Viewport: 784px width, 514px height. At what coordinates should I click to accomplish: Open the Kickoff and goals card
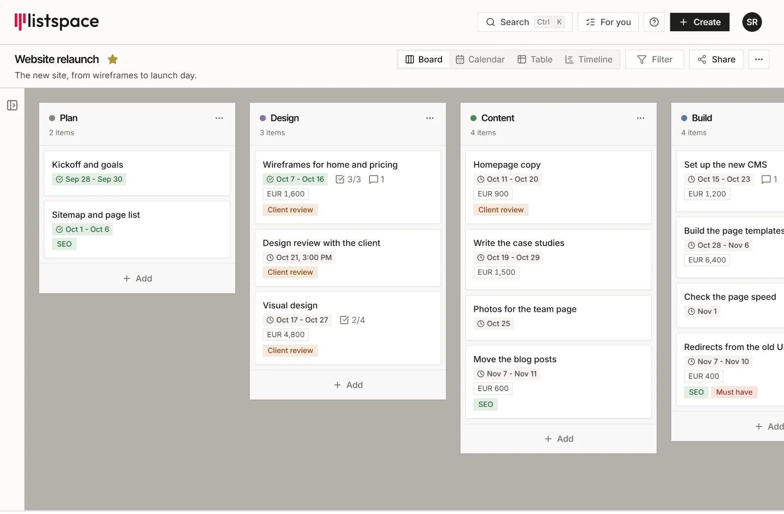[x=137, y=173]
